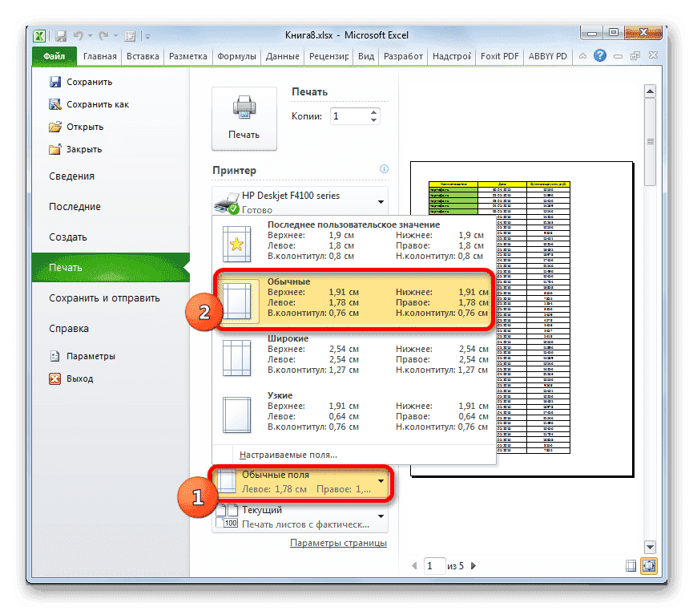The width and height of the screenshot is (693, 611).
Task: Open Параметры страницы settings
Action: [x=339, y=543]
